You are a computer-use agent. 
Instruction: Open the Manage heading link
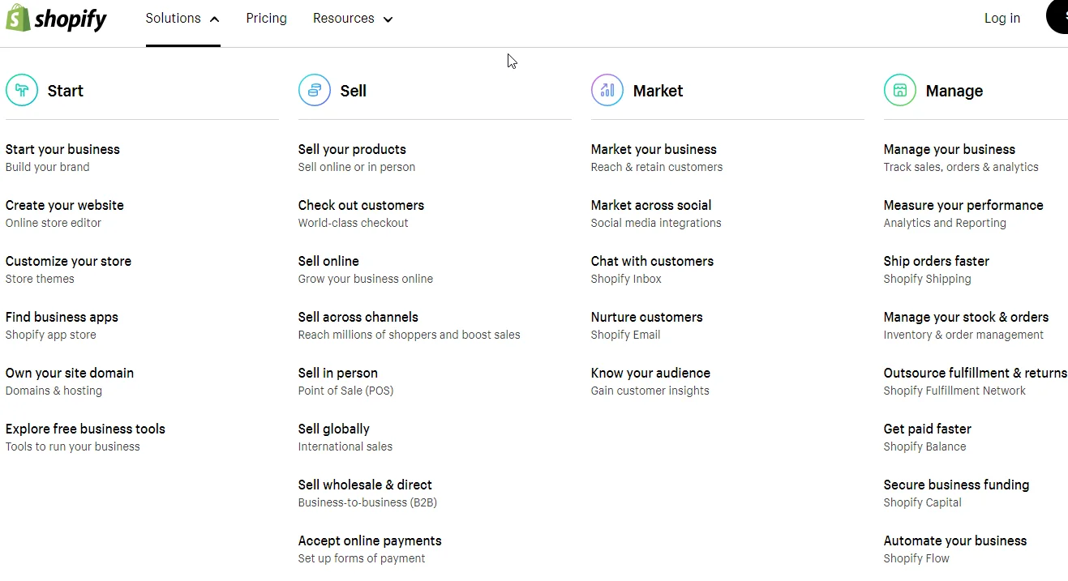point(954,91)
